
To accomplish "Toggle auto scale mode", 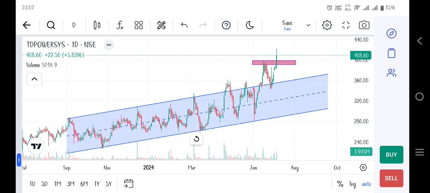I will pos(366,184).
